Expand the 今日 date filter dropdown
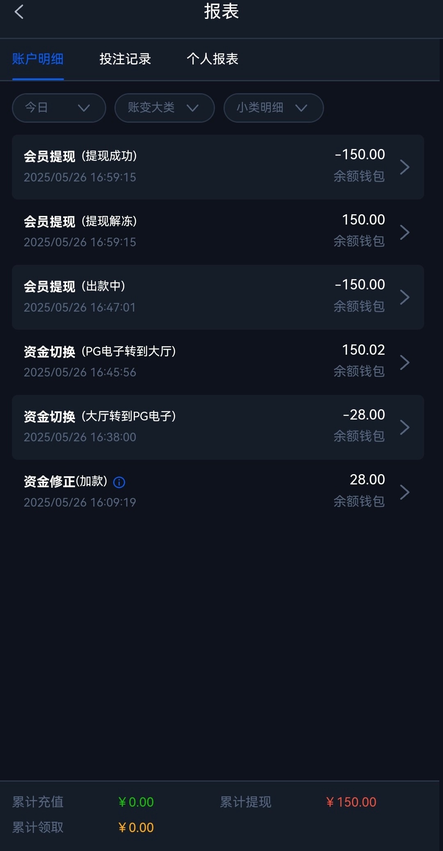This screenshot has width=443, height=851. [x=59, y=108]
